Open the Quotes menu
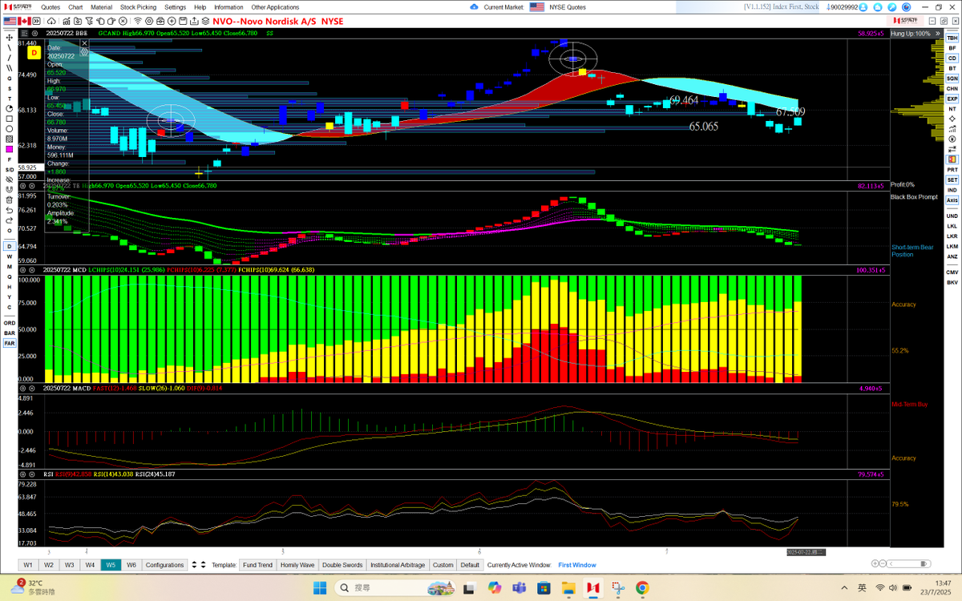 (x=51, y=7)
